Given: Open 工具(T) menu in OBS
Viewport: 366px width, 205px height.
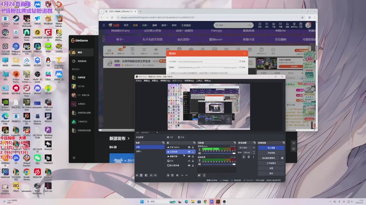Looking at the screenshot, I should pos(199,81).
